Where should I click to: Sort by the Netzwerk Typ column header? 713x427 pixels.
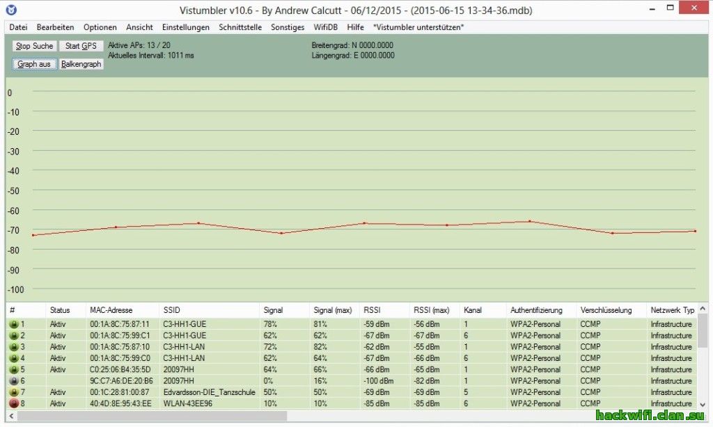[672, 310]
